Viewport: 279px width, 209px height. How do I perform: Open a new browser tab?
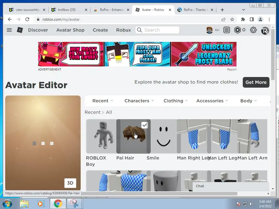pos(222,10)
